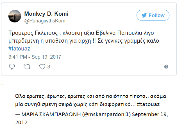This screenshot has width=186, height=131.
Task: Retweet the Monkey D. Komi tweet
Action: (x=27, y=66)
